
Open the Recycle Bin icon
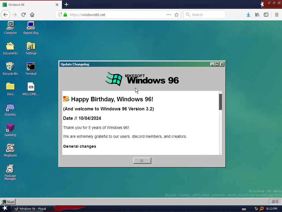click(10, 68)
